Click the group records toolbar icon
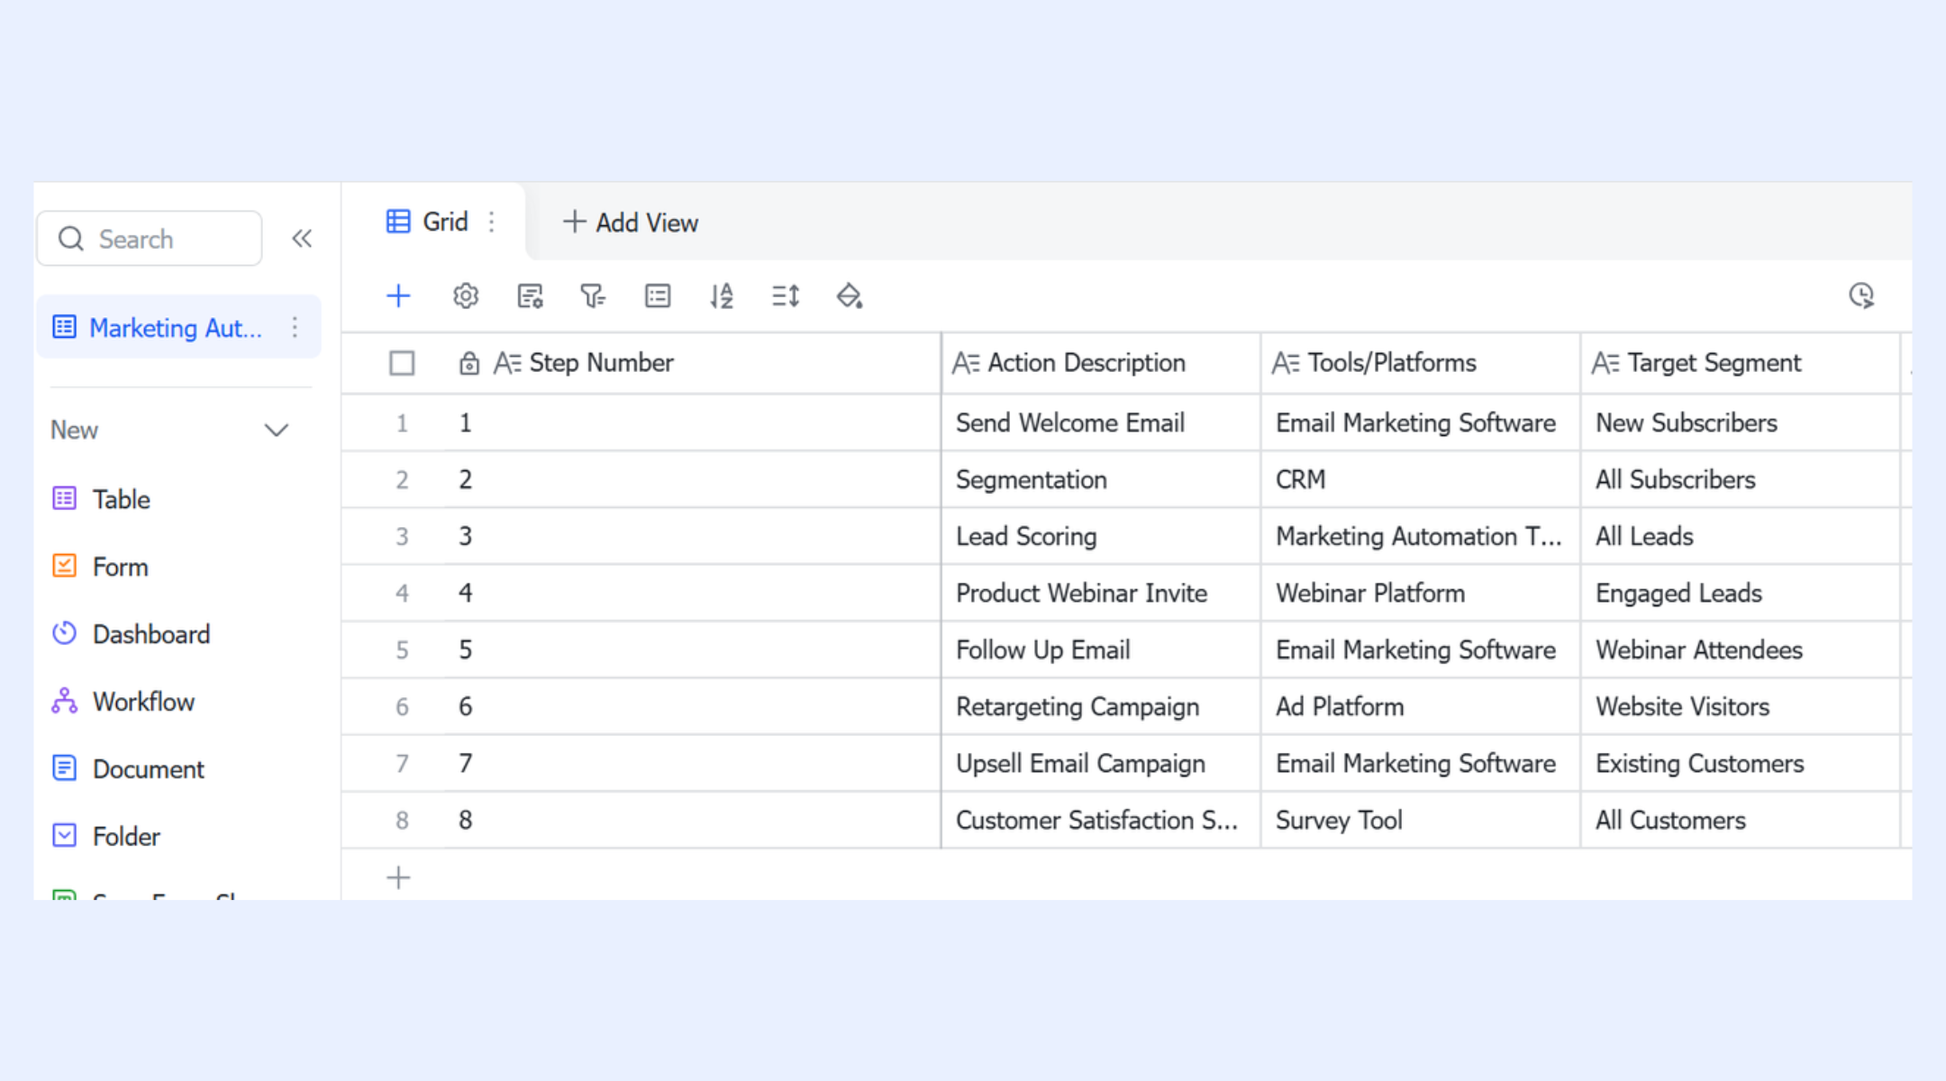This screenshot has height=1081, width=1946. point(658,295)
